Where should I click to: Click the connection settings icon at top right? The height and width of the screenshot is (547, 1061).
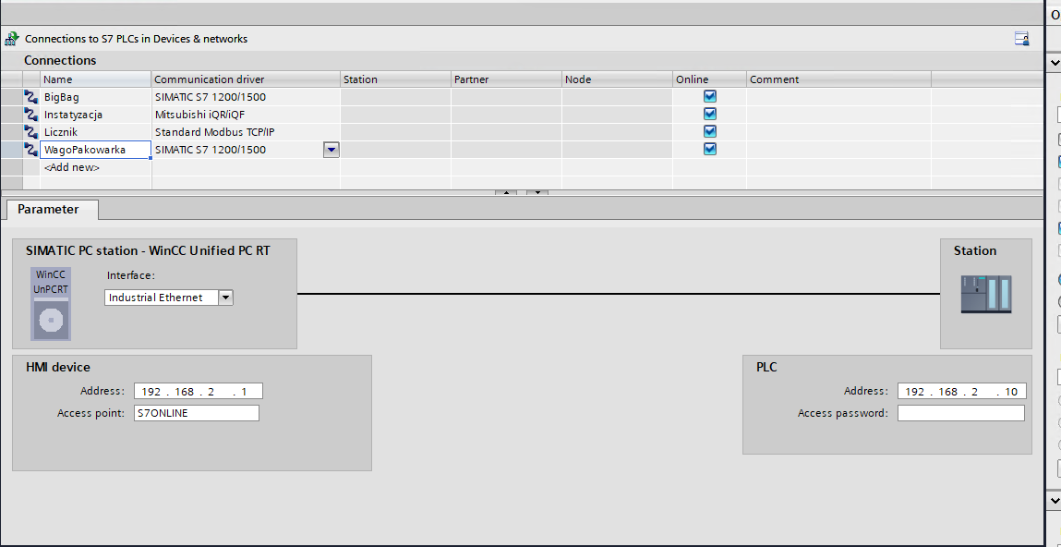pyautogui.click(x=1021, y=39)
